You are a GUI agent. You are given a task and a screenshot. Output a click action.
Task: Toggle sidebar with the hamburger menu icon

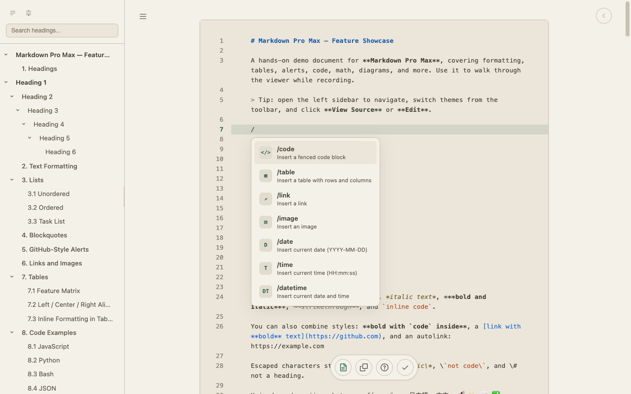pos(143,16)
